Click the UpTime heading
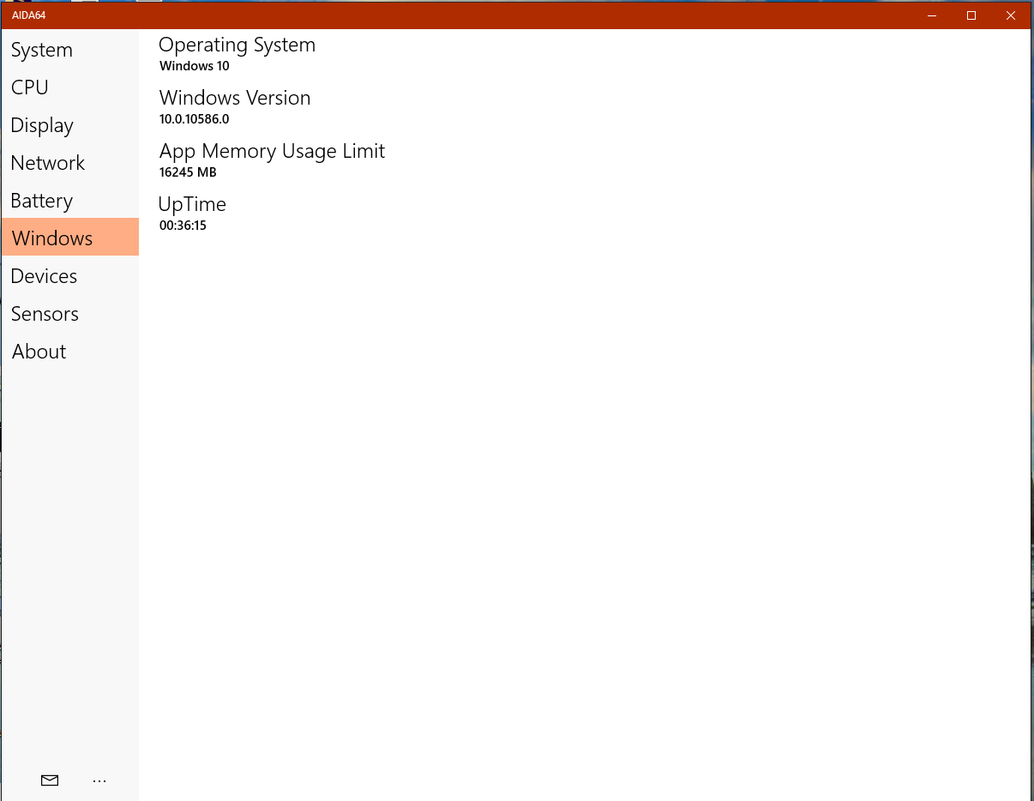The height and width of the screenshot is (801, 1034). (x=192, y=204)
